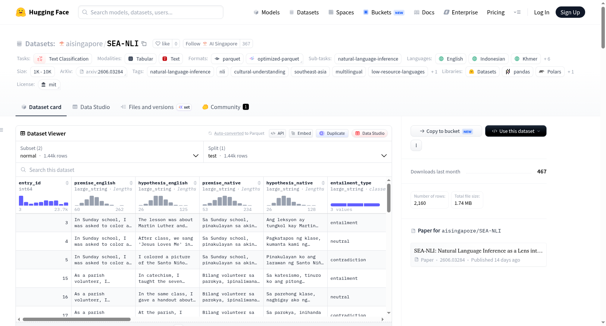Open the left sidebar menu icon
The image size is (606, 326).
pyautogui.click(x=2, y=130)
